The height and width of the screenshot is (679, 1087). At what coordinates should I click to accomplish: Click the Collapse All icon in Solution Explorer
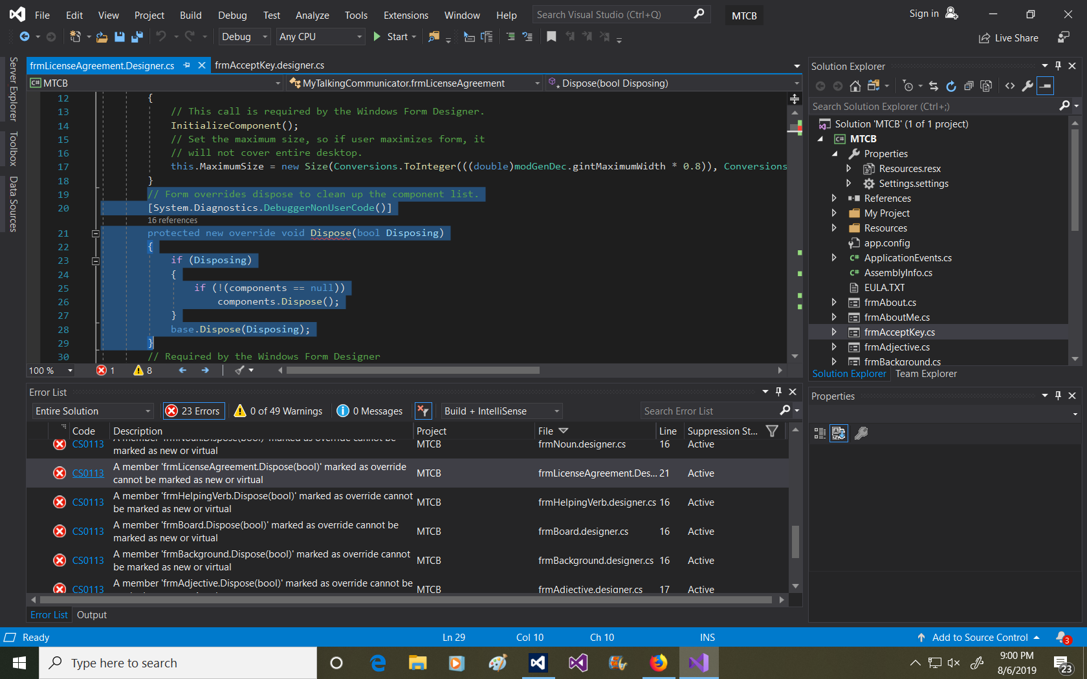pyautogui.click(x=969, y=85)
